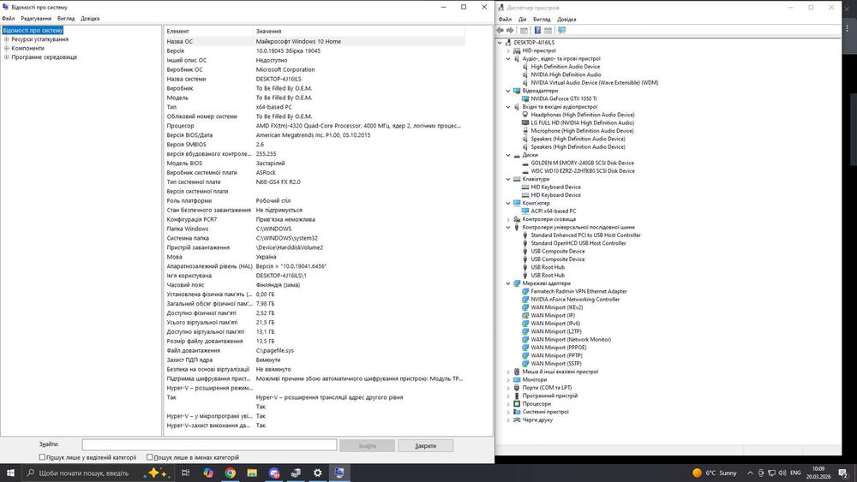Select NVIDIA Virtual Audio Device (Wave Extensible)
The width and height of the screenshot is (857, 482).
[594, 83]
